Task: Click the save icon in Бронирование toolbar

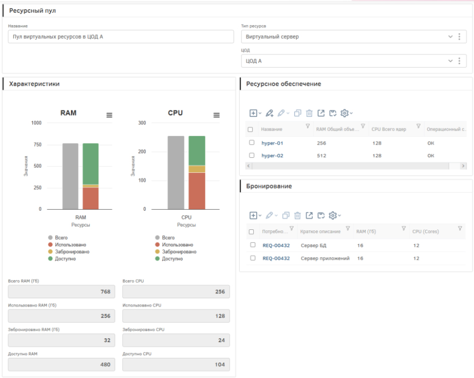Action: pyautogui.click(x=321, y=216)
